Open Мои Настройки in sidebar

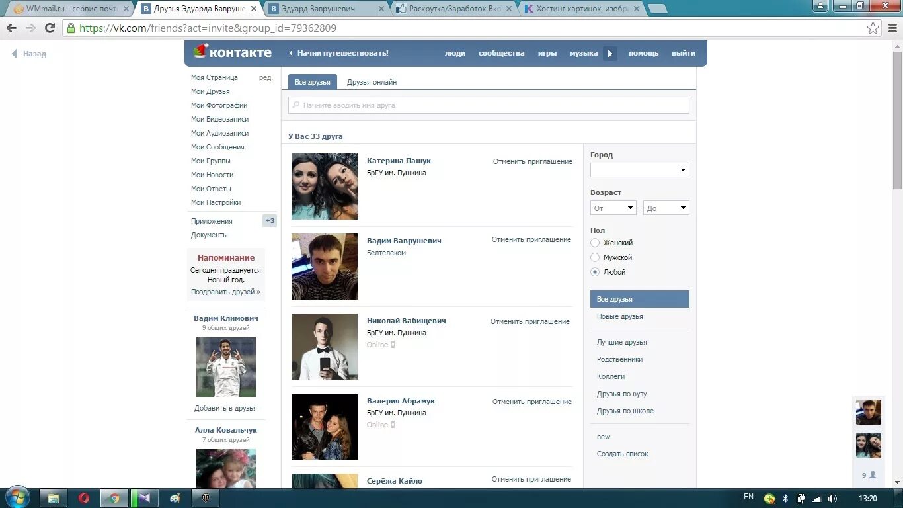pos(216,202)
